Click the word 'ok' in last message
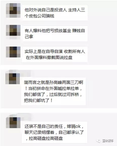The height and width of the screenshot is (146, 117). [x=78, y=126]
